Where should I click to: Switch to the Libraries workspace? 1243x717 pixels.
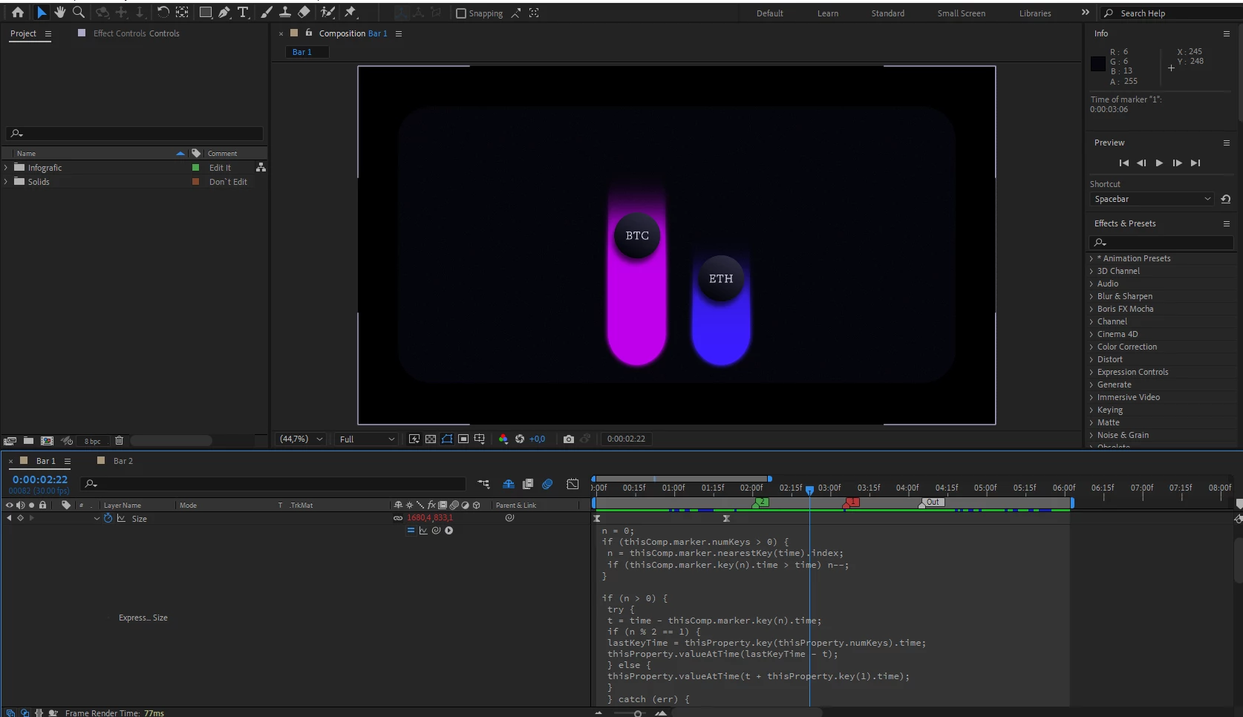[1035, 13]
